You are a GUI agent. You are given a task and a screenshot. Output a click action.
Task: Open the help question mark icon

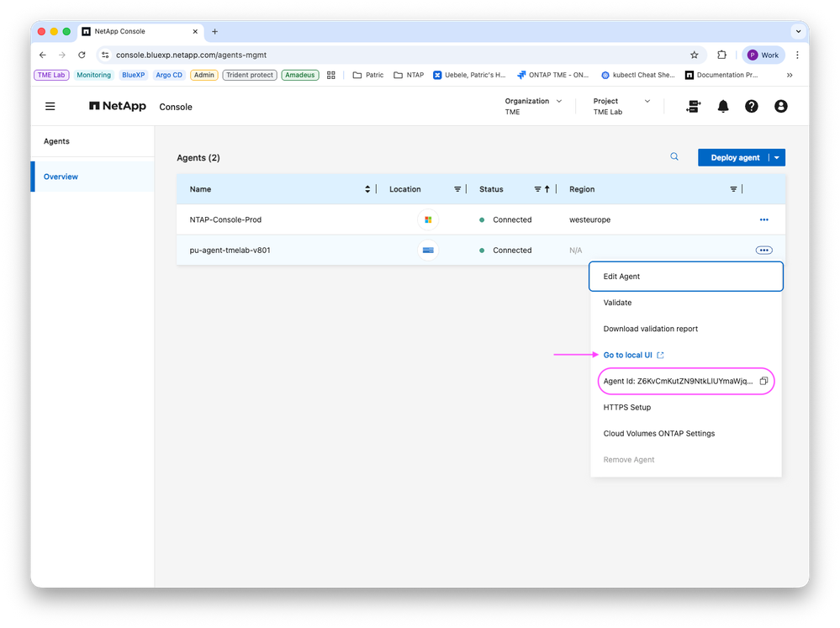(x=752, y=106)
